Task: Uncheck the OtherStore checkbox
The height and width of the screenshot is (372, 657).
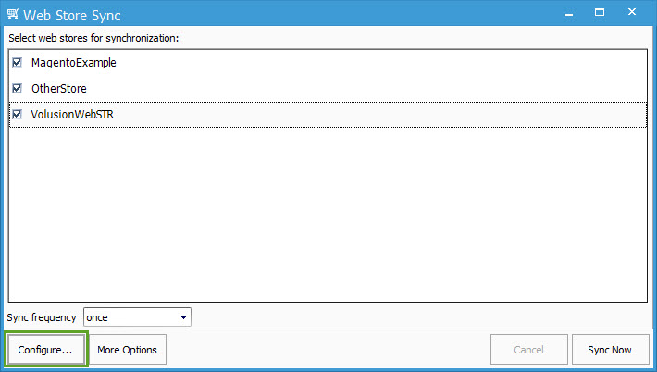Action: tap(18, 89)
